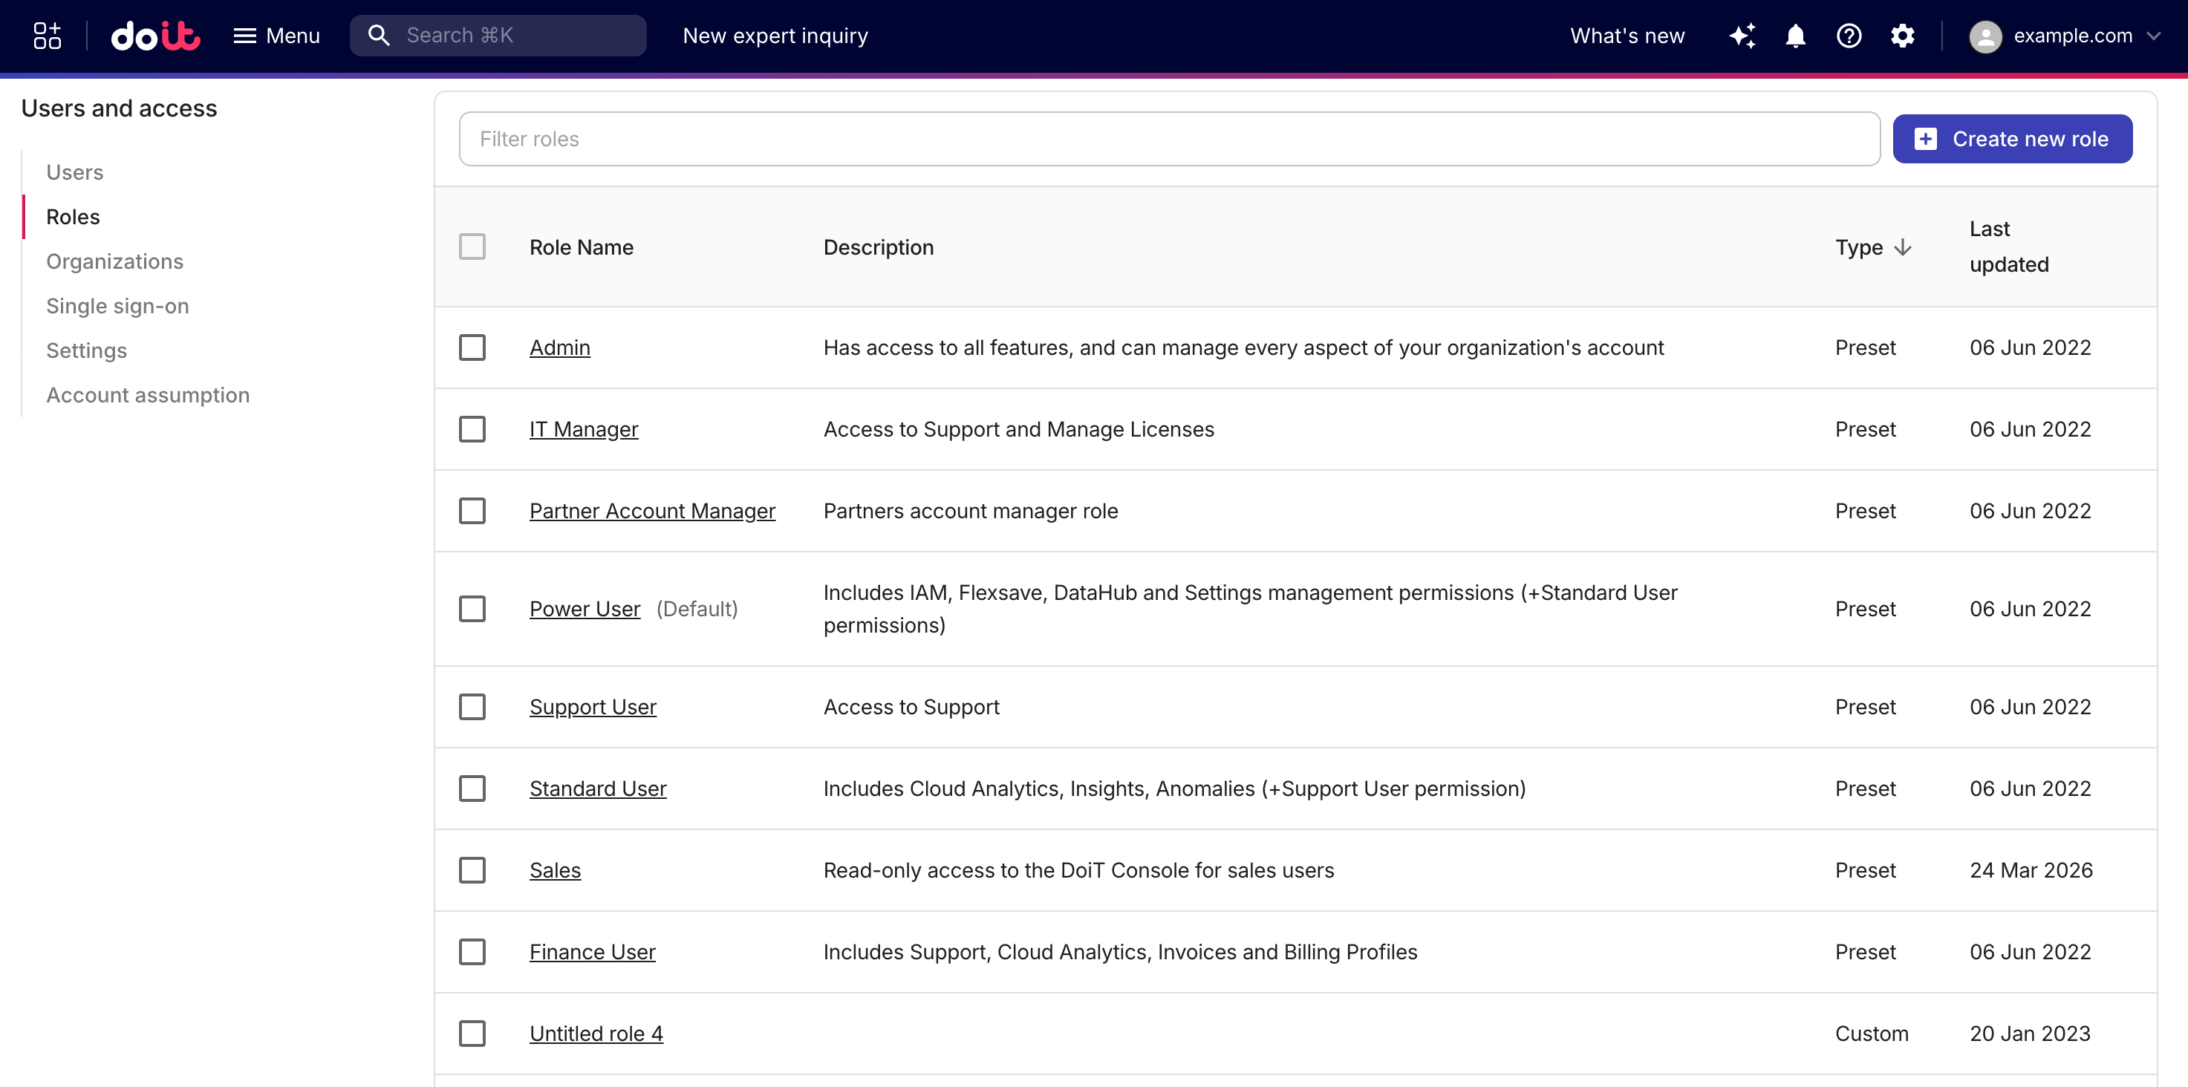The image size is (2188, 1087).
Task: Toggle the select-all roles checkbox
Action: click(472, 247)
